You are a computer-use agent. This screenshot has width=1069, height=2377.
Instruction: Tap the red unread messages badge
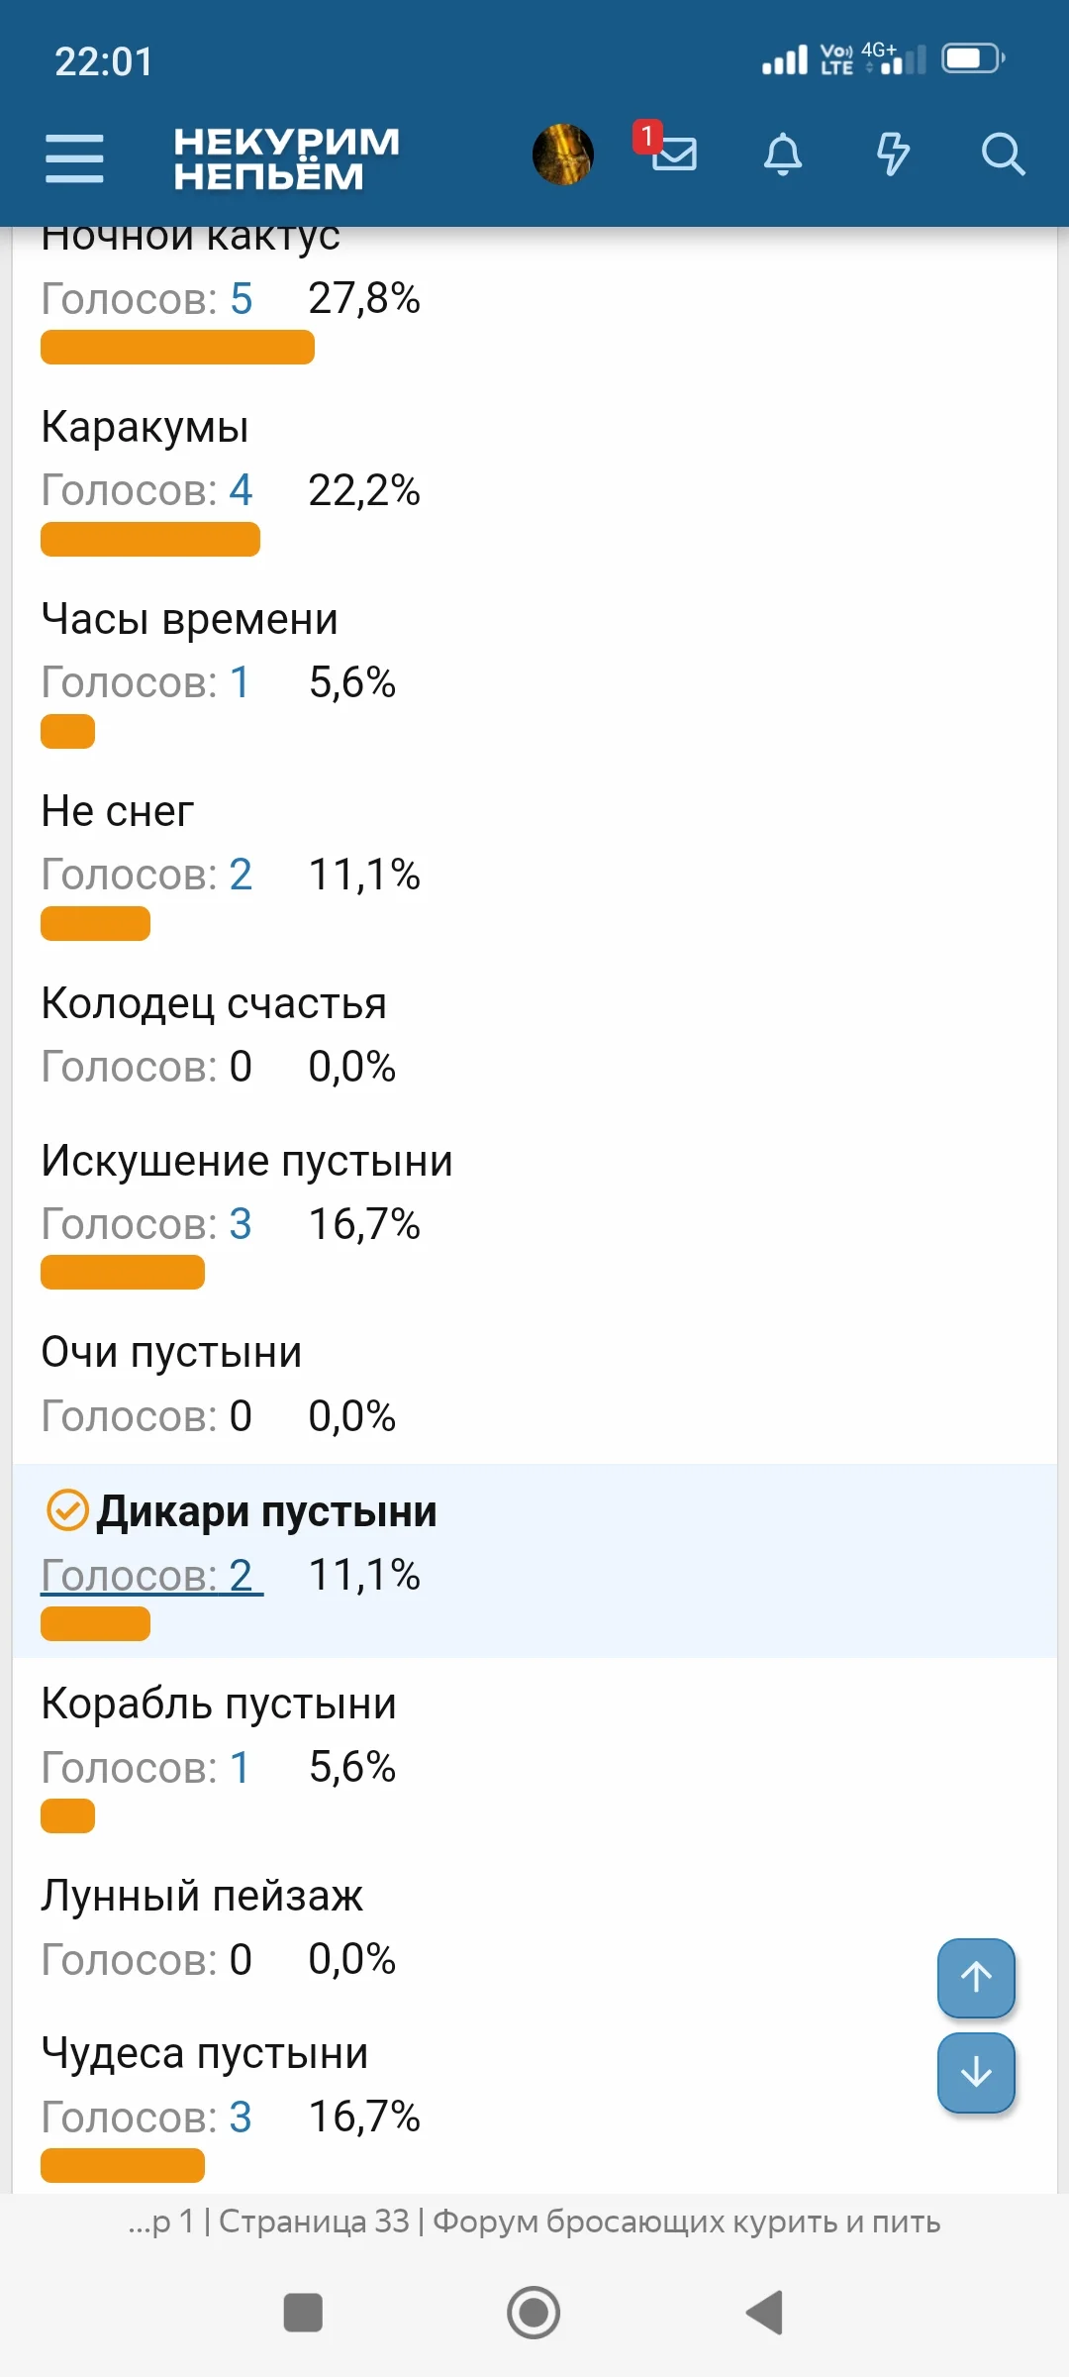(646, 138)
